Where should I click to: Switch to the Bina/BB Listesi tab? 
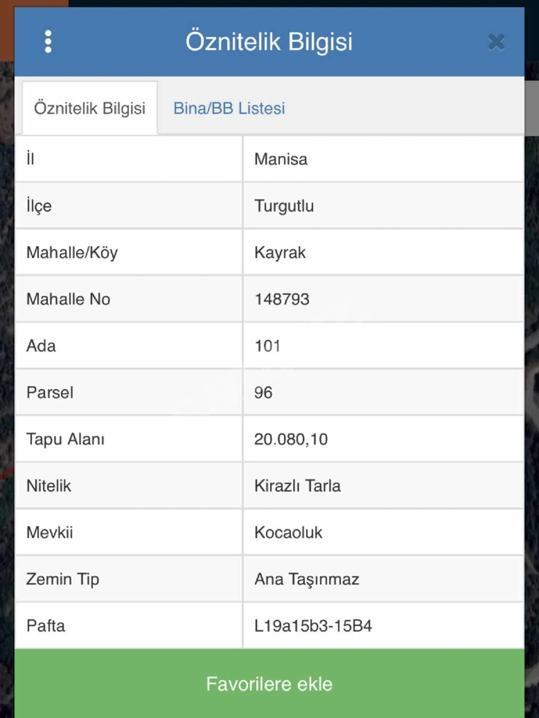click(229, 108)
